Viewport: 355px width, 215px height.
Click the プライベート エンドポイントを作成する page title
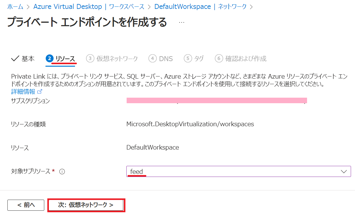click(x=87, y=22)
